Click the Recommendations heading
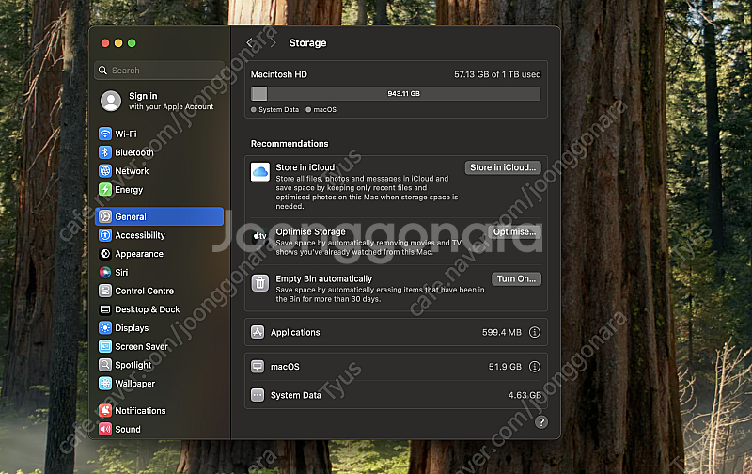This screenshot has width=752, height=474. pyautogui.click(x=290, y=144)
